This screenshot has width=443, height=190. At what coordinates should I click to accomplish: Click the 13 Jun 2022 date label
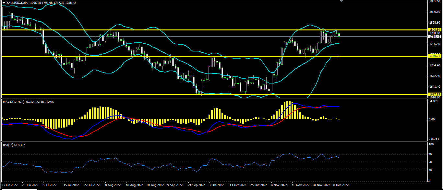point(10,185)
